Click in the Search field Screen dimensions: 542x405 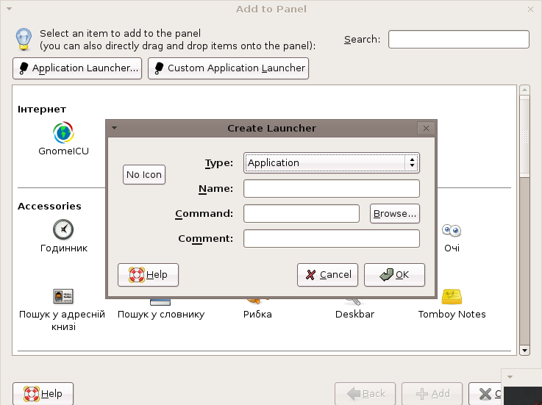[x=458, y=39]
